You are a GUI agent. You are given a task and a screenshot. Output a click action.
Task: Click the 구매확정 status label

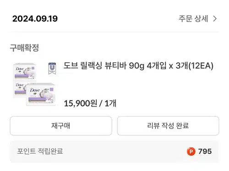pyautogui.click(x=24, y=48)
